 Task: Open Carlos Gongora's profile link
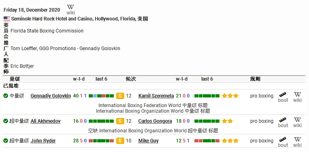pos(155,121)
